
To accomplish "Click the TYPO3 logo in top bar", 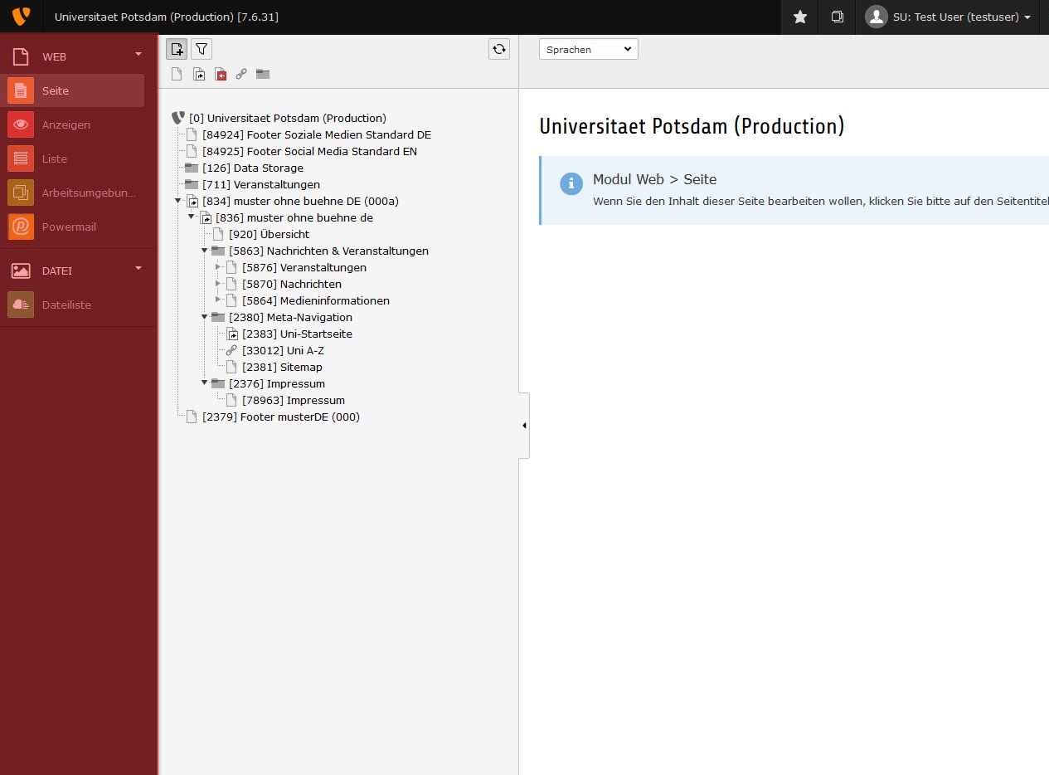I will click(x=21, y=17).
